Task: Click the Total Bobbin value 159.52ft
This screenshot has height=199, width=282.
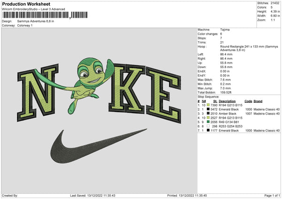Action: [x=226, y=92]
